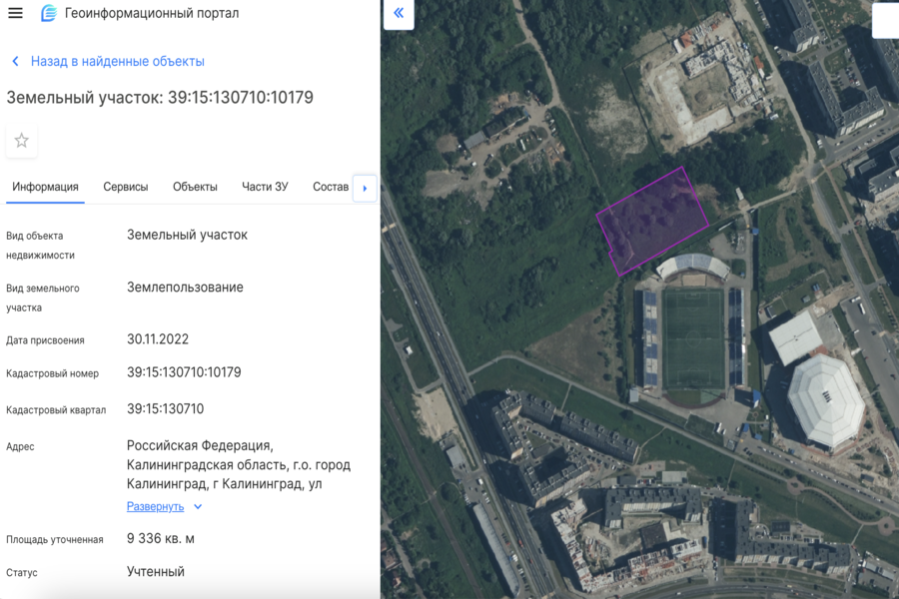The width and height of the screenshot is (899, 599).
Task: Add parcel to favorites with star
Action: (21, 141)
